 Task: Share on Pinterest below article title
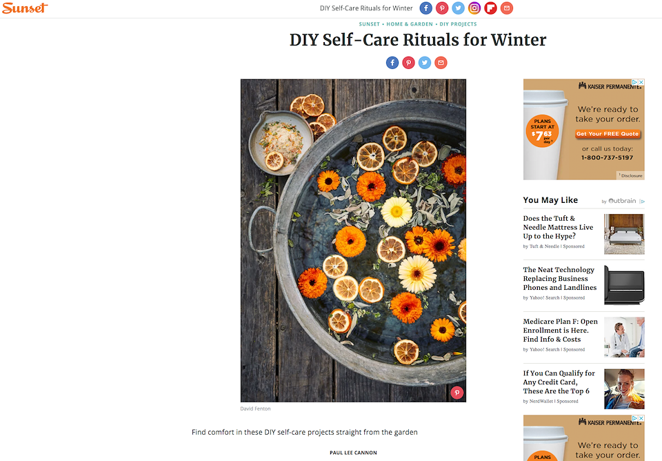(408, 63)
